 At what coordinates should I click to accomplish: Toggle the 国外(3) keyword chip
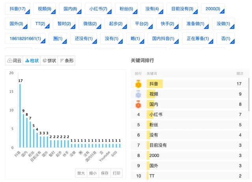[16, 24]
